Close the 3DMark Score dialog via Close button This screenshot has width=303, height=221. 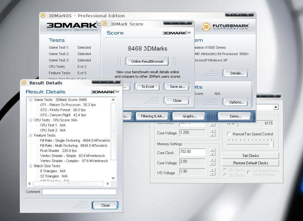(x=177, y=101)
